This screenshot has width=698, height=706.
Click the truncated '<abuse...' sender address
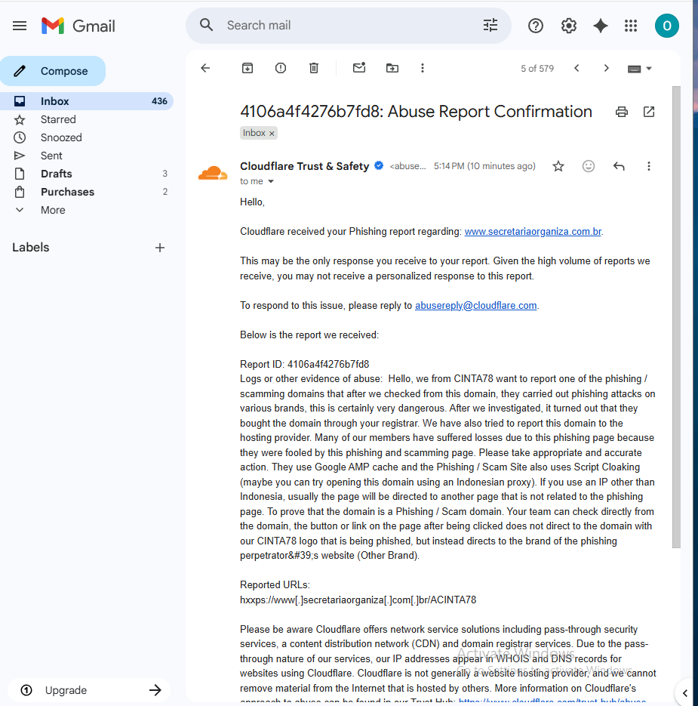(x=407, y=166)
